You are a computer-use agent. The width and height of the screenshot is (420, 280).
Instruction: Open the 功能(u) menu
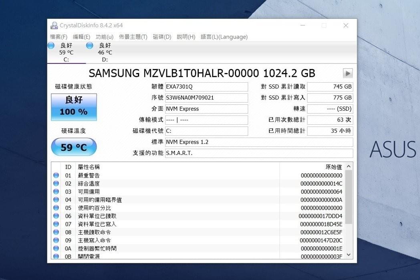[105, 37]
